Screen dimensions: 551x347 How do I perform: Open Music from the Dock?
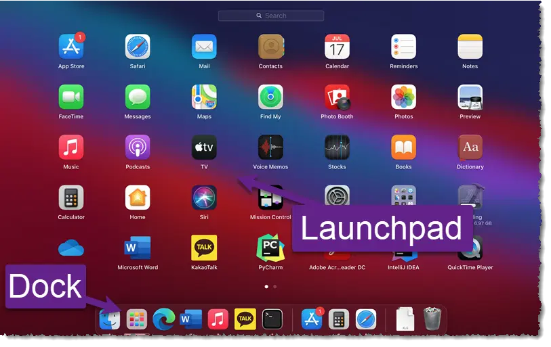pyautogui.click(x=218, y=319)
